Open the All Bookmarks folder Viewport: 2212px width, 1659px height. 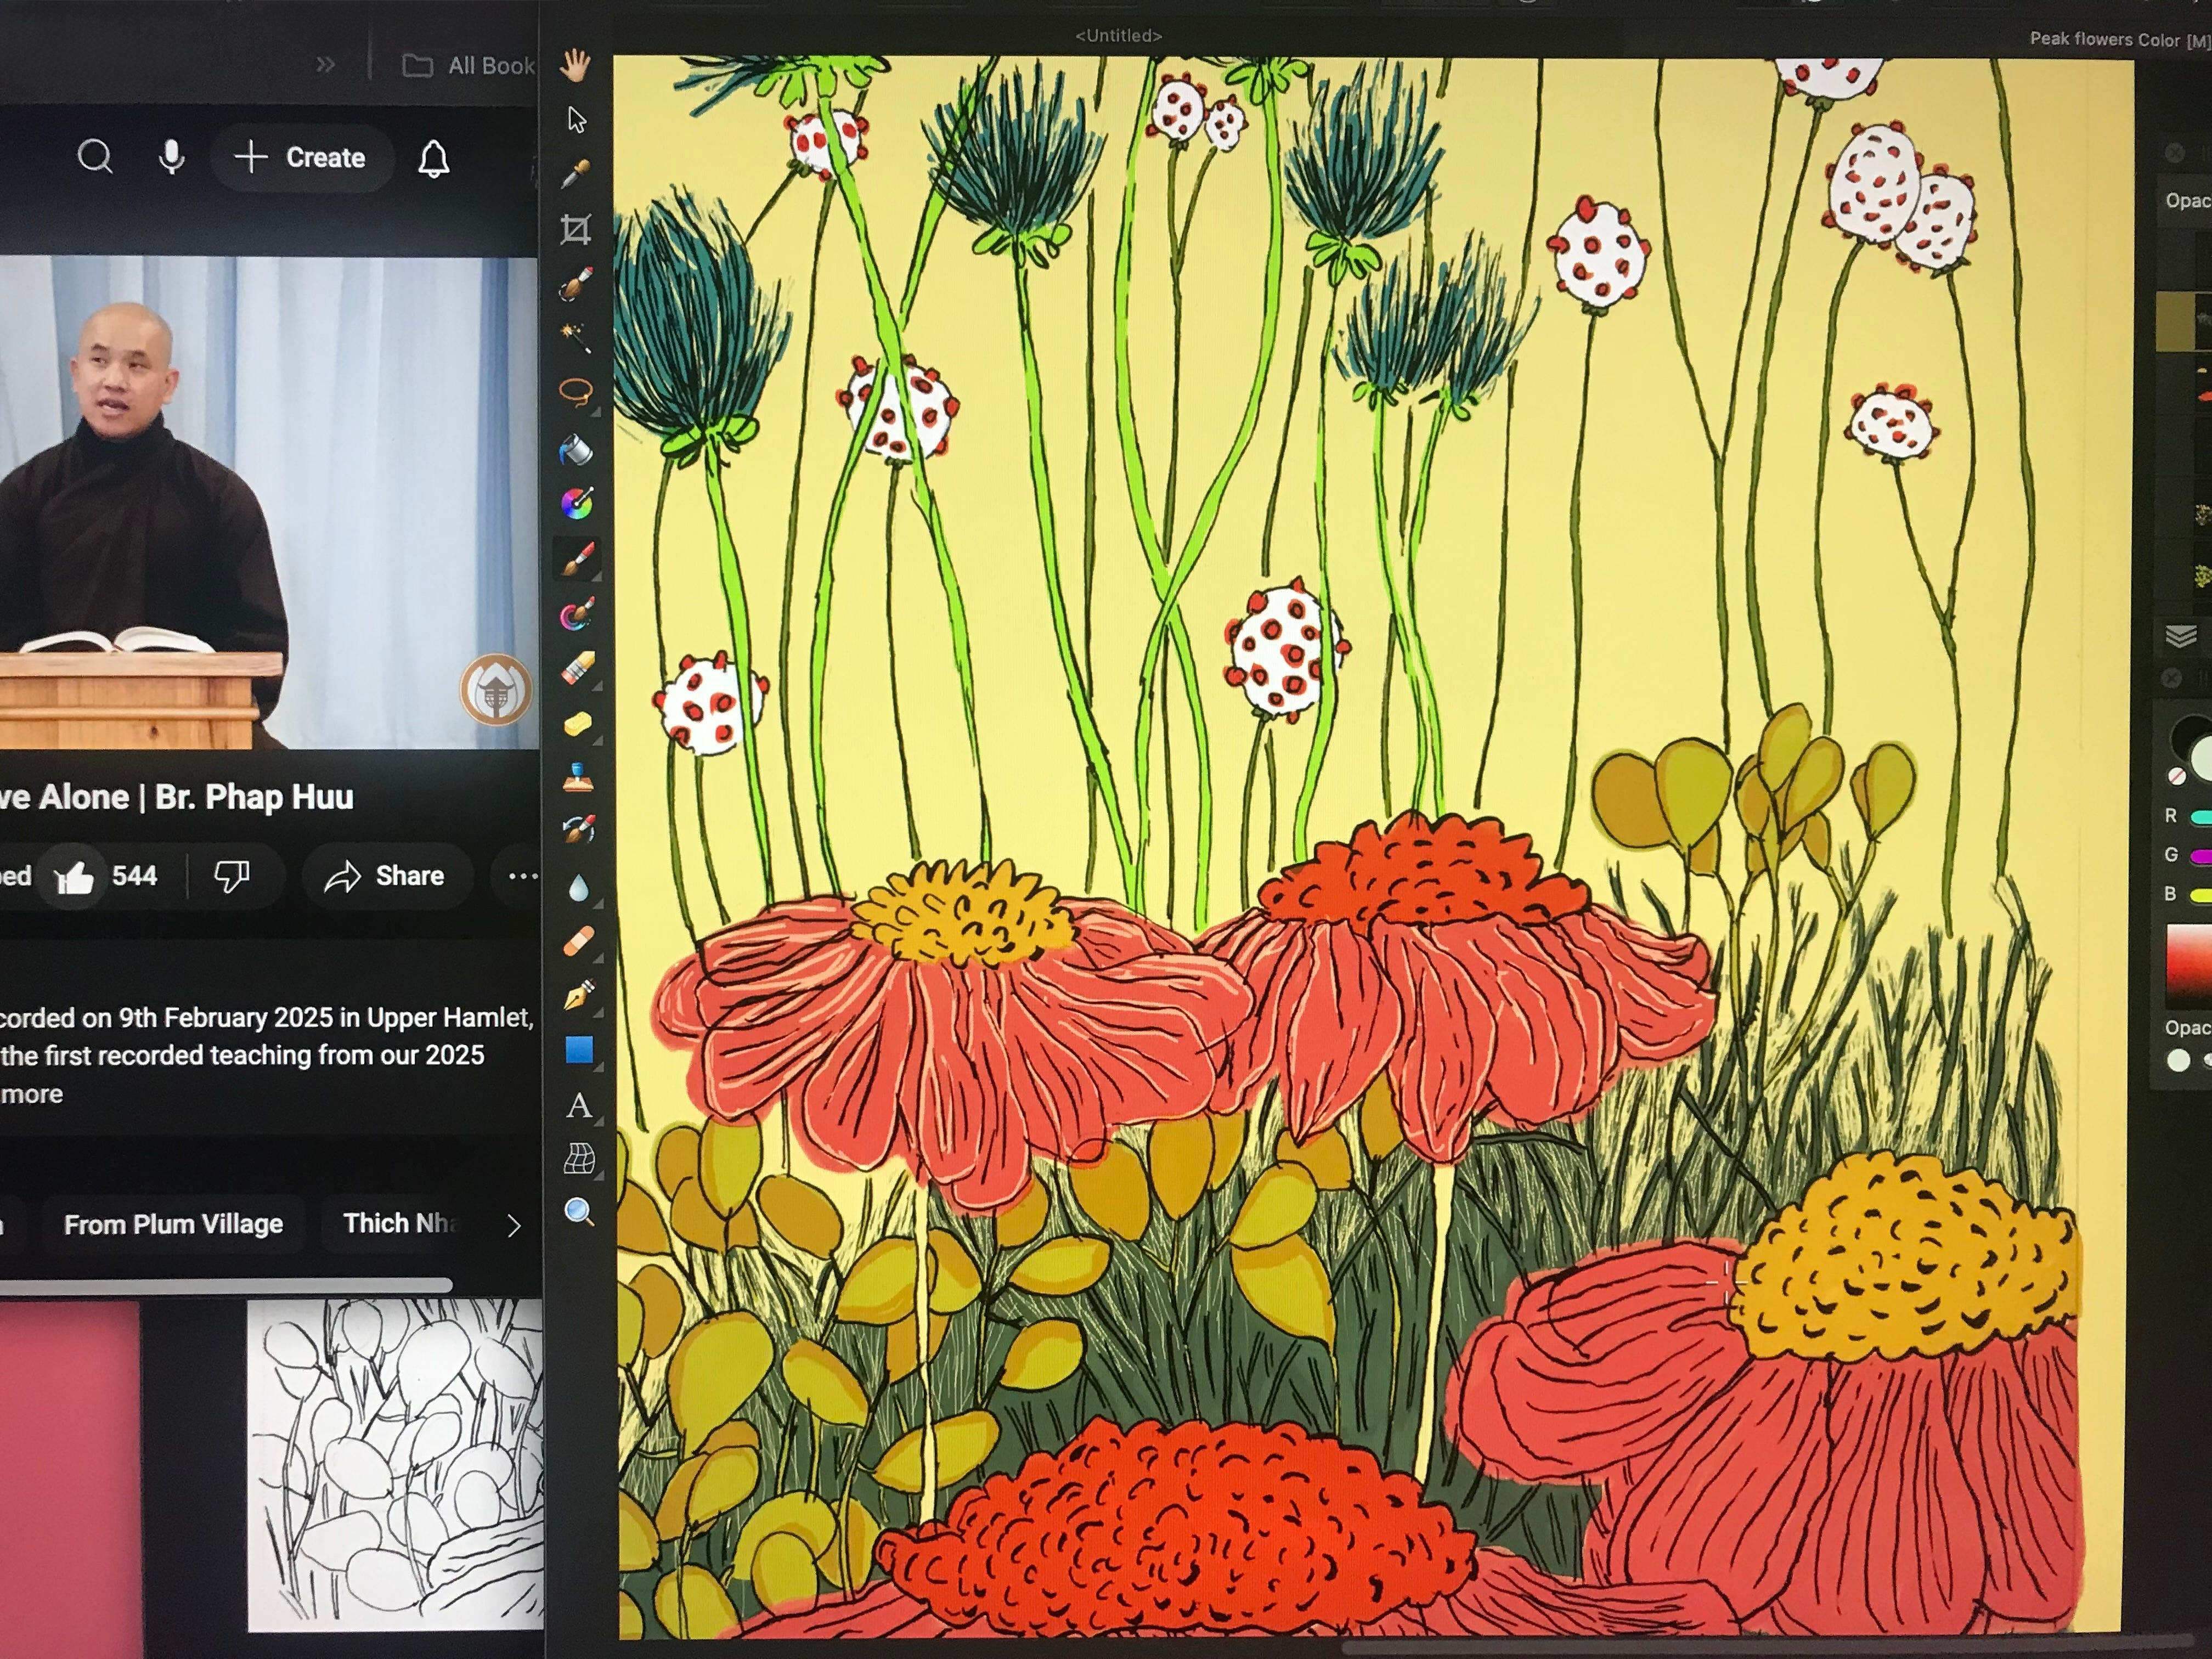[x=468, y=66]
